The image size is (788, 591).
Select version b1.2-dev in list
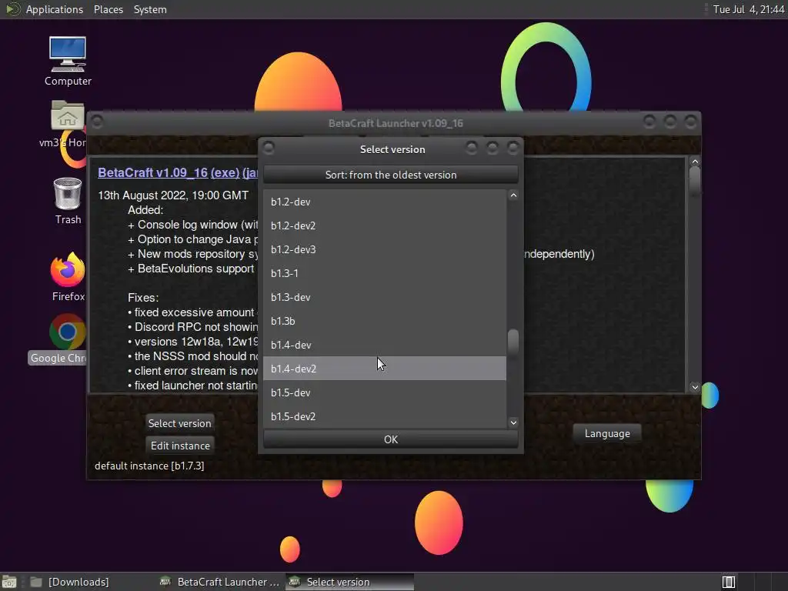coord(385,202)
